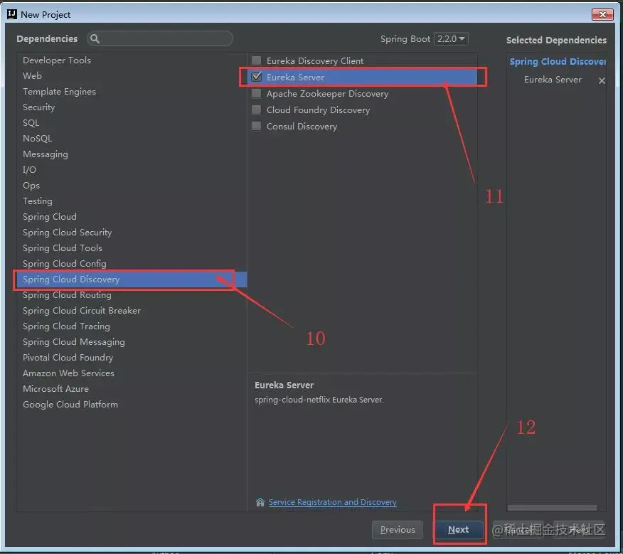The width and height of the screenshot is (623, 554).
Task: Tick Cloud Foundry Discovery checkbox
Action: pos(257,110)
